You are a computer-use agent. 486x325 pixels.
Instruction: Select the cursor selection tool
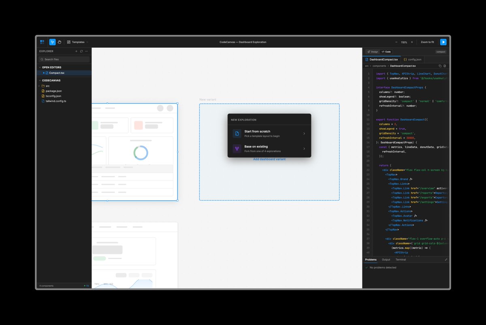[52, 42]
